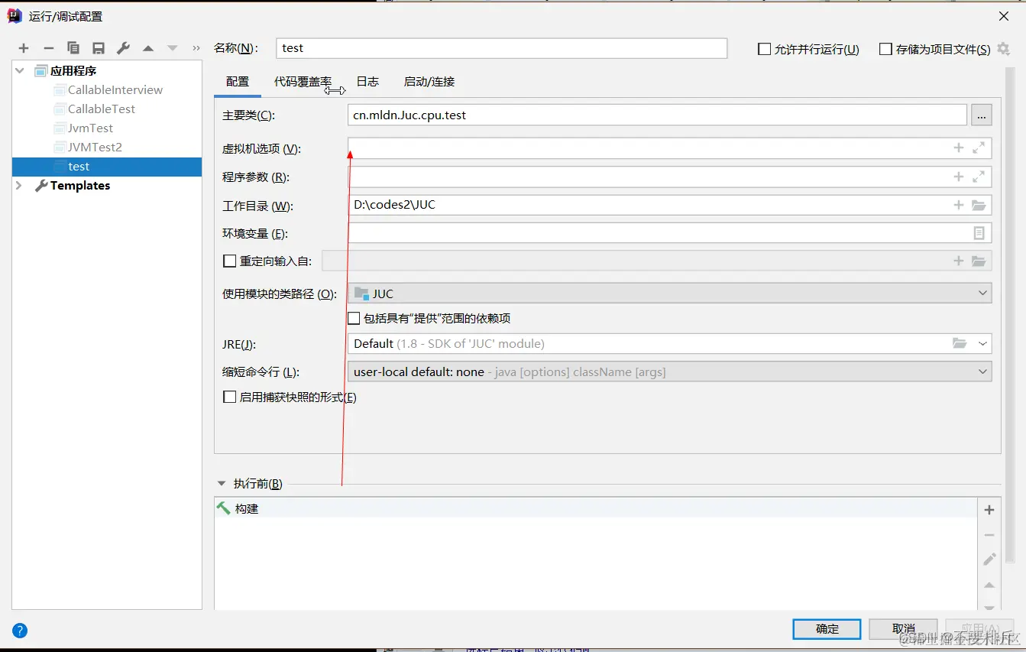This screenshot has height=652, width=1026.
Task: Switch to the Configuration tab
Action: point(238,82)
